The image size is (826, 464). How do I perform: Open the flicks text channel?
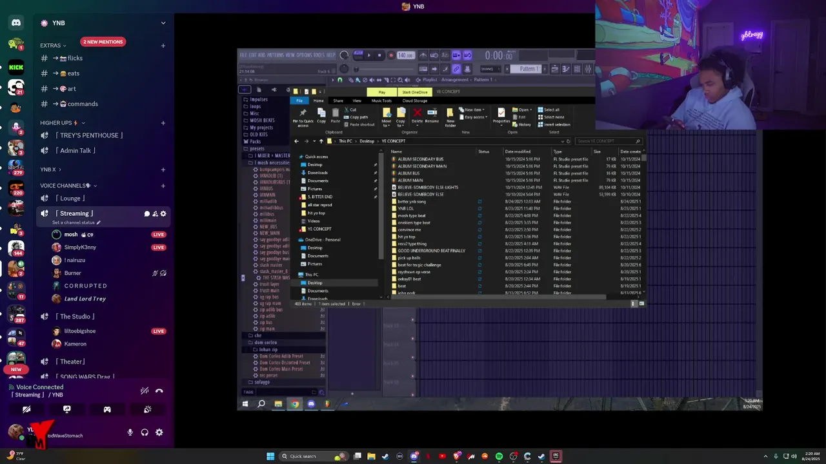point(103,58)
